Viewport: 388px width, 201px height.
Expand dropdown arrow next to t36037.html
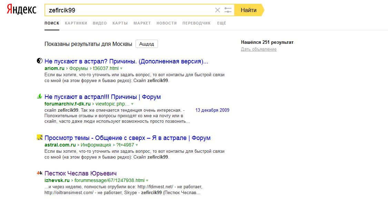121,69
